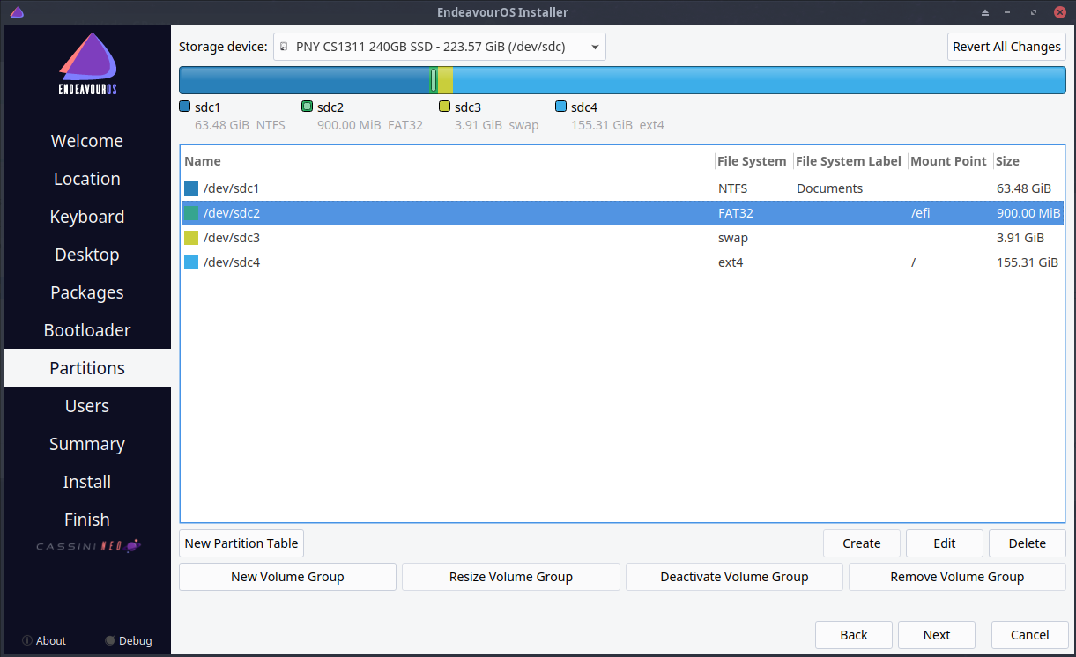The height and width of the screenshot is (657, 1076).
Task: Click the sdc4 legend color square
Action: pyautogui.click(x=560, y=107)
